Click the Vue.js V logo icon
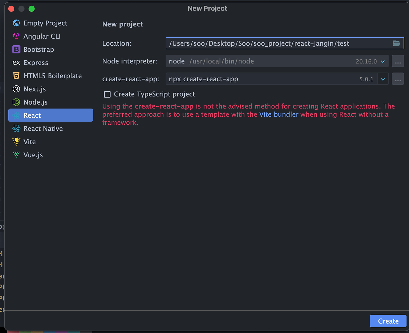Image resolution: width=409 pixels, height=333 pixels. pos(16,155)
